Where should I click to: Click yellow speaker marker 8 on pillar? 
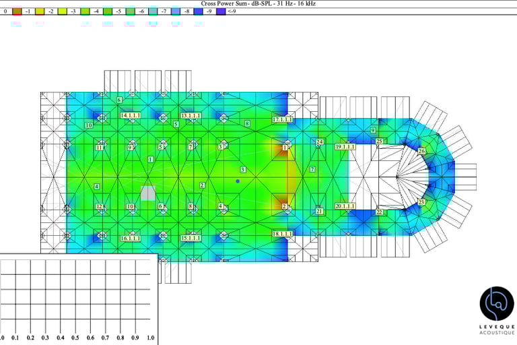(x=191, y=207)
